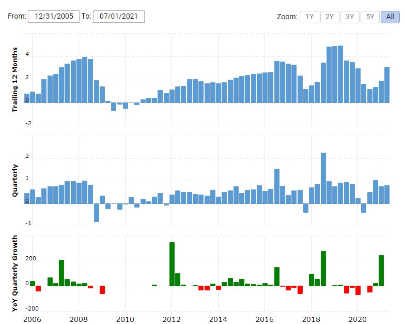Click the YoY Quarterly Growth axis title

coord(15,273)
